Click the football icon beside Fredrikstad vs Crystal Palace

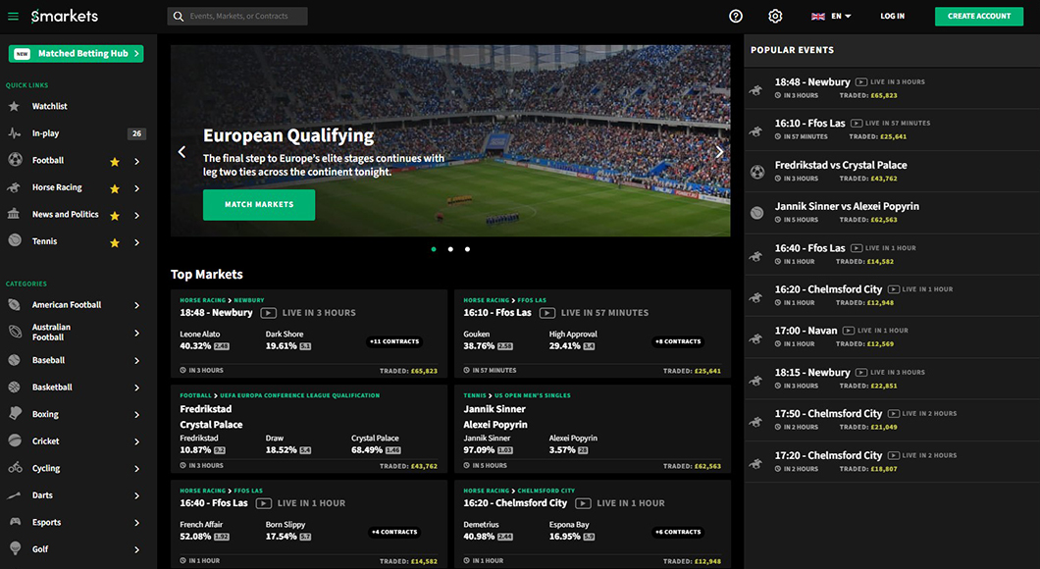coord(756,172)
